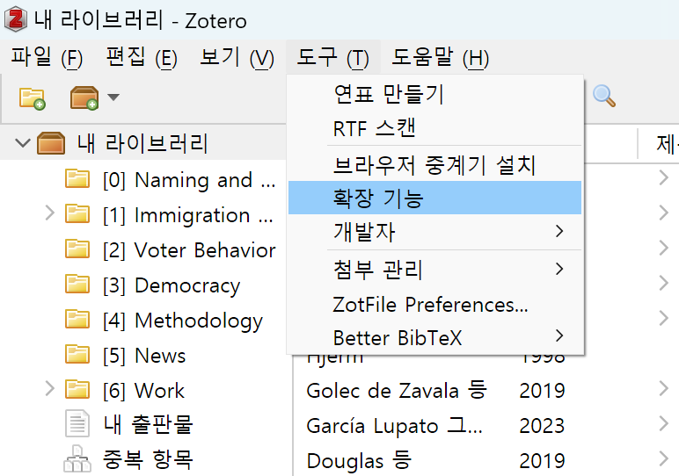Click the 내 출판물 document icon
The width and height of the screenshot is (679, 476).
pyautogui.click(x=77, y=423)
